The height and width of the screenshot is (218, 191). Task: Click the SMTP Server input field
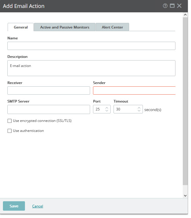[49, 109]
